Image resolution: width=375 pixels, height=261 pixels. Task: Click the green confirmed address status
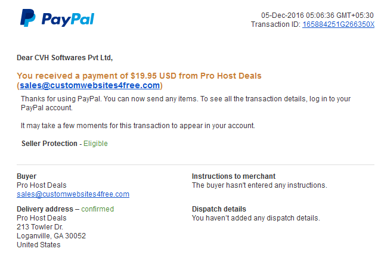pyautogui.click(x=98, y=209)
